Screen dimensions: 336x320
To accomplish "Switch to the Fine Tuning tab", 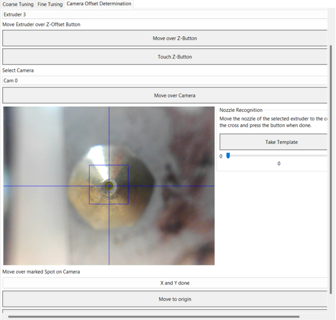I will tap(50, 4).
